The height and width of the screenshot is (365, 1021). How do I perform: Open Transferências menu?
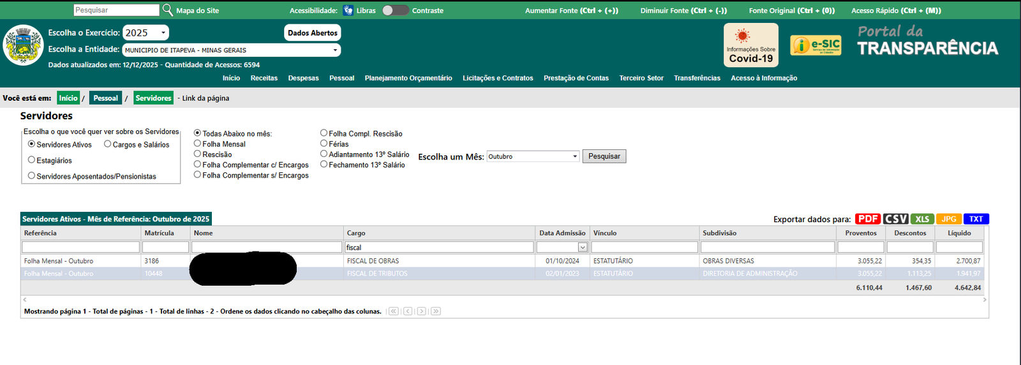[x=697, y=78]
